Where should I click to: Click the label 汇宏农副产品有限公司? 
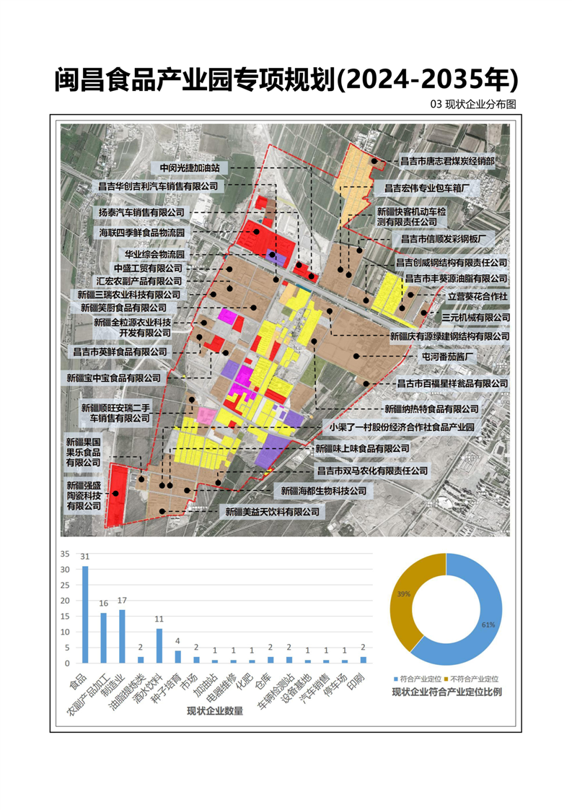(x=139, y=281)
